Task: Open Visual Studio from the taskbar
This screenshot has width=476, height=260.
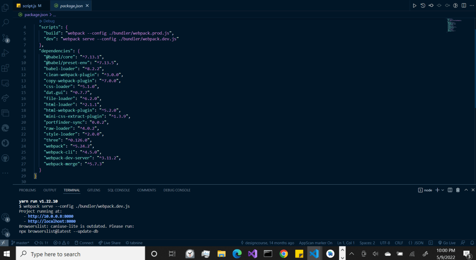Action: pyautogui.click(x=252, y=254)
